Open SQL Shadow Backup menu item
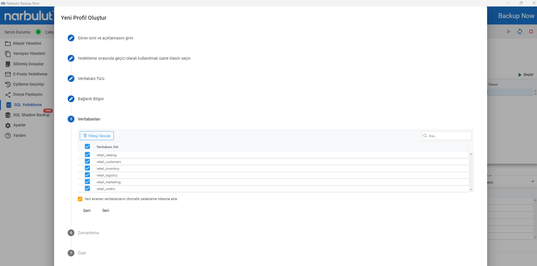 31,115
